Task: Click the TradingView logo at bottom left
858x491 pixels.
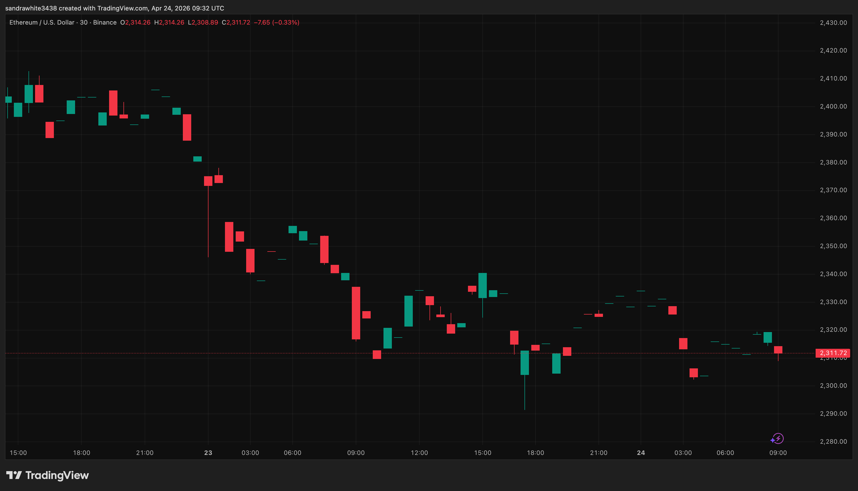Action: [x=47, y=476]
